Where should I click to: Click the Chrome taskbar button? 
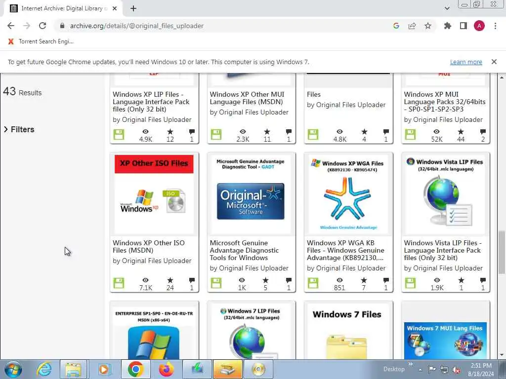(135, 369)
